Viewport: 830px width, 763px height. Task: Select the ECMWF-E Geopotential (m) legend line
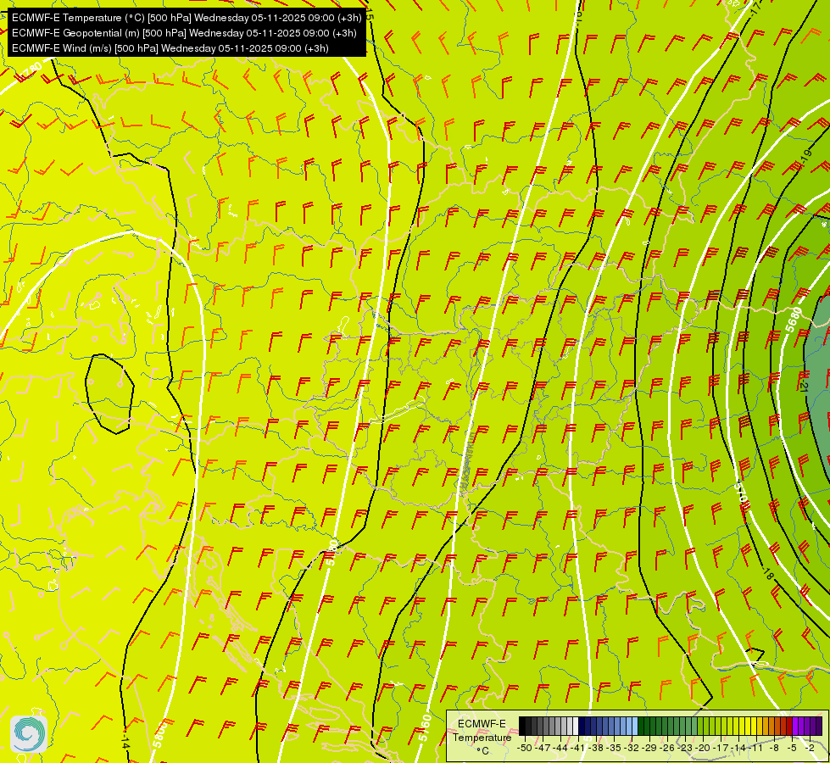click(184, 33)
